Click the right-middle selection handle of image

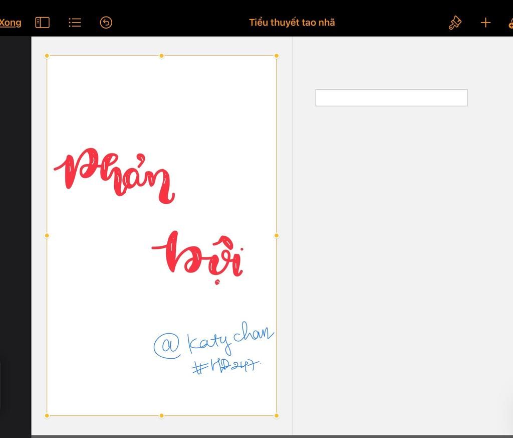277,235
